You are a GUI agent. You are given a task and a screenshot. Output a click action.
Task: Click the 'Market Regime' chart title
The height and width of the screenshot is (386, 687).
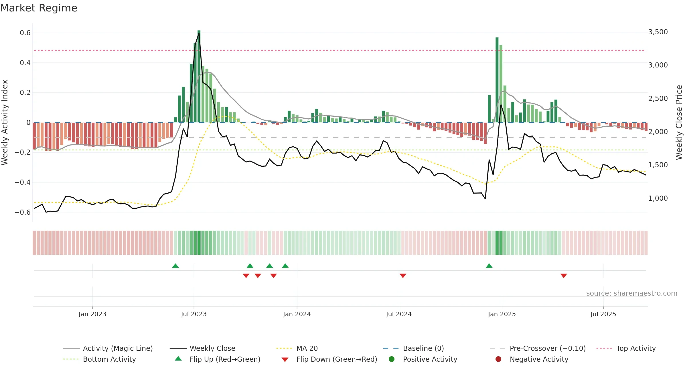pyautogui.click(x=39, y=8)
